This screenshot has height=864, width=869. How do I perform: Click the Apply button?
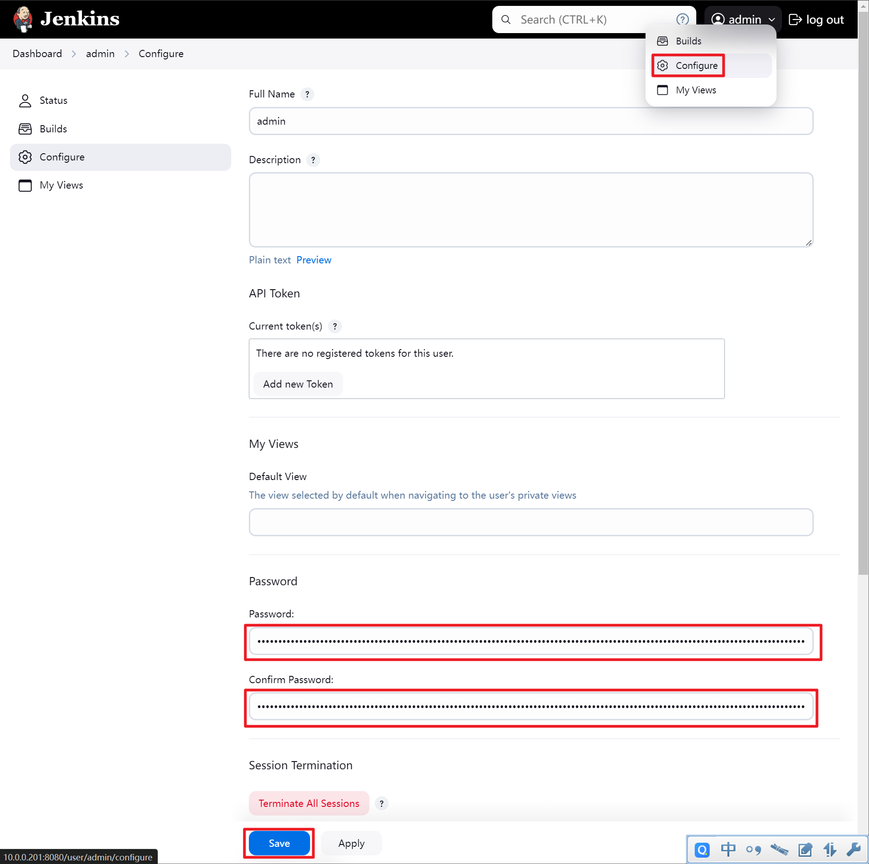[351, 843]
